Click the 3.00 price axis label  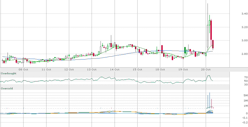coord(245,41)
